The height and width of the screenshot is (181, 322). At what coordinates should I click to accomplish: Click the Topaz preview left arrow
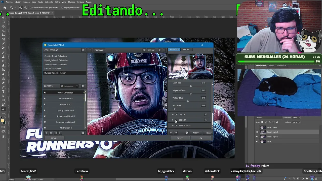[x=90, y=50]
